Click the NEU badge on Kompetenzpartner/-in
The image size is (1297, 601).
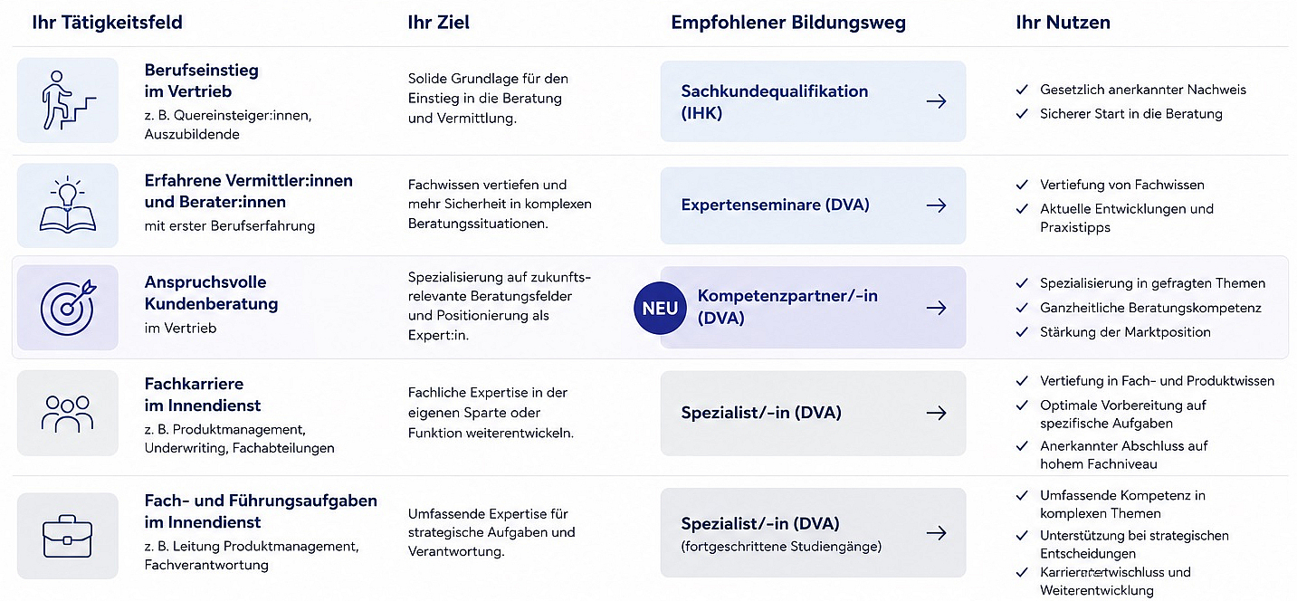coord(660,308)
